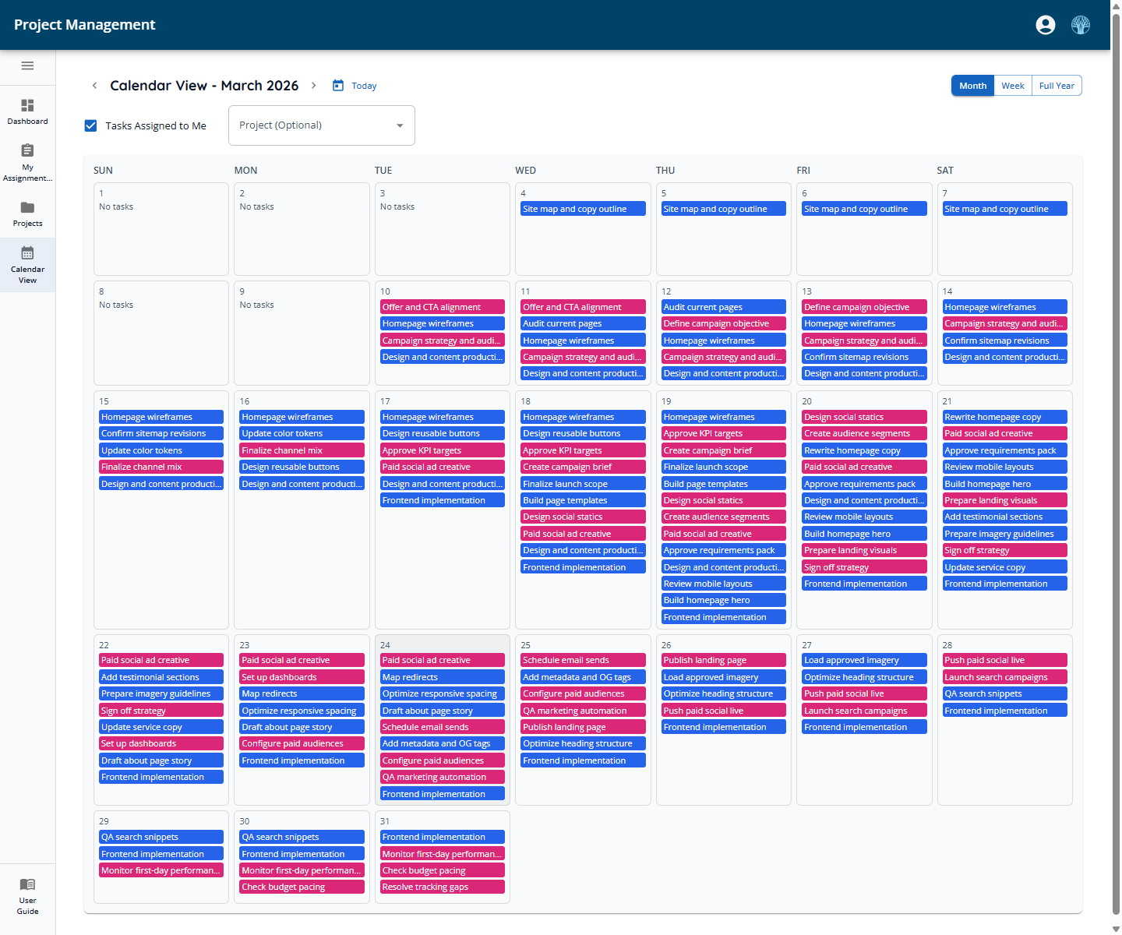Select 'Update color tokens' on March 16
The height and width of the screenshot is (935, 1122).
302,433
